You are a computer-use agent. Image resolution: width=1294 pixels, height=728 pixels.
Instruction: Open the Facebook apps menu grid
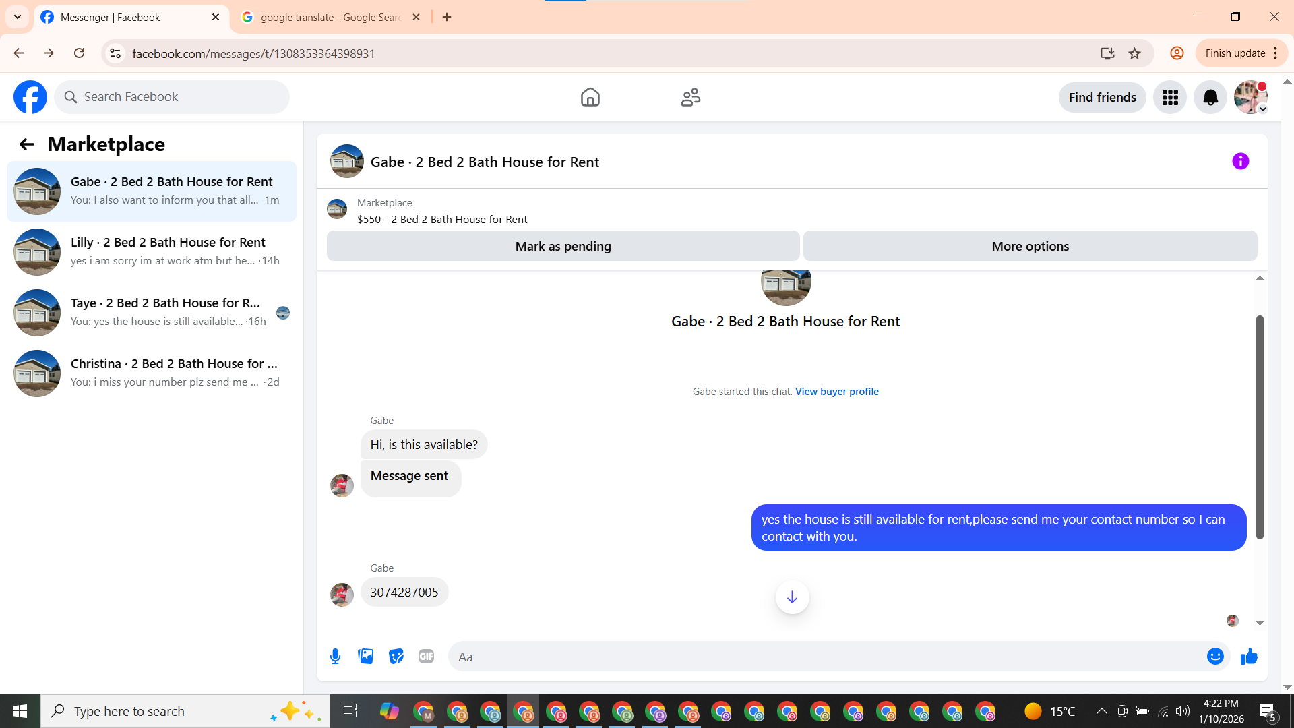(x=1169, y=98)
